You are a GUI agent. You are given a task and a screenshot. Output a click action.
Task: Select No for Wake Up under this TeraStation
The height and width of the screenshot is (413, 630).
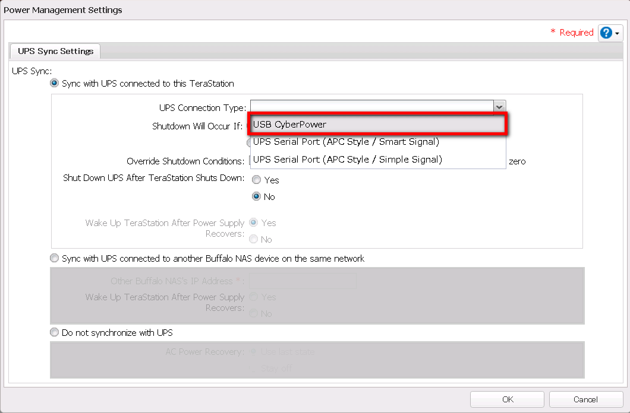[x=254, y=239]
